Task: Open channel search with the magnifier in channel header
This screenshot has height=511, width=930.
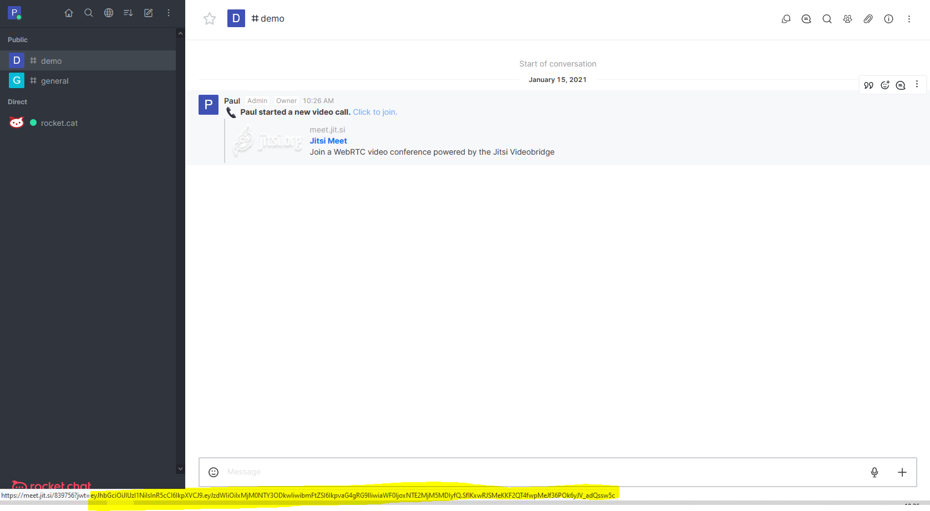Action: (x=827, y=18)
